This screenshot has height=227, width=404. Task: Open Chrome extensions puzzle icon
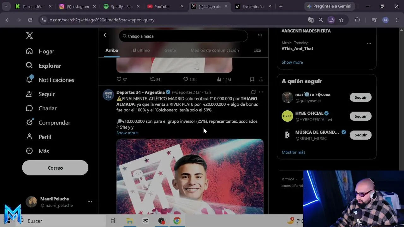coord(357,20)
